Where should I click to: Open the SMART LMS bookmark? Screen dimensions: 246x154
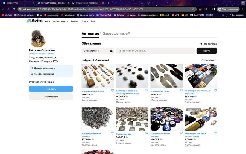(197, 15)
